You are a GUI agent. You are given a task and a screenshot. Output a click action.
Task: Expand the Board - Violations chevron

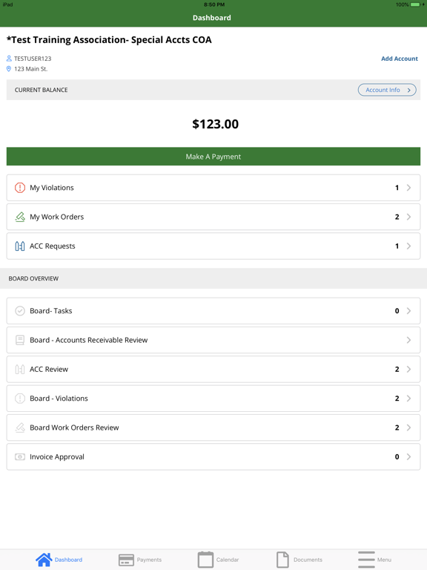pos(408,399)
